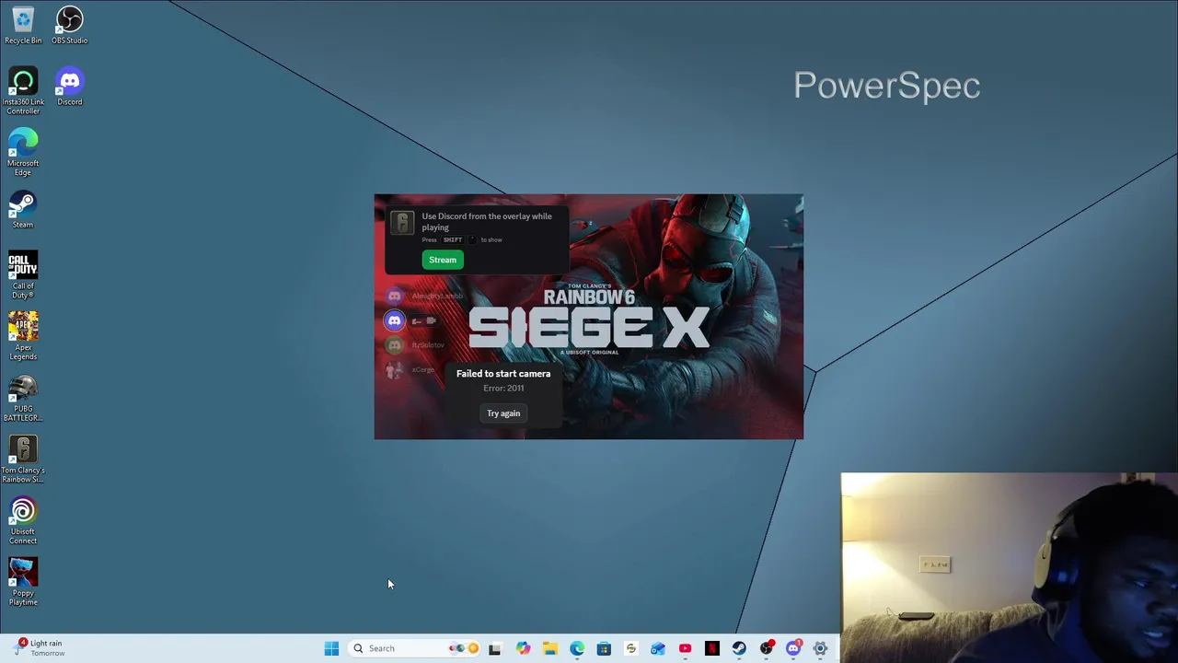Click the green Stream button
The width and height of the screenshot is (1178, 663).
pyautogui.click(x=443, y=260)
